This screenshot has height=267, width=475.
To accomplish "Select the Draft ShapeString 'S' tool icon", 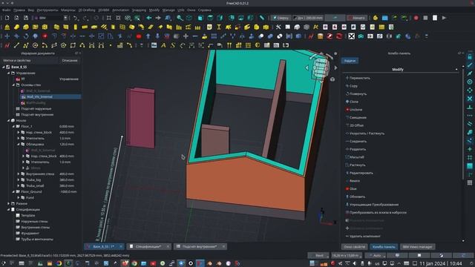I will point(173,45).
